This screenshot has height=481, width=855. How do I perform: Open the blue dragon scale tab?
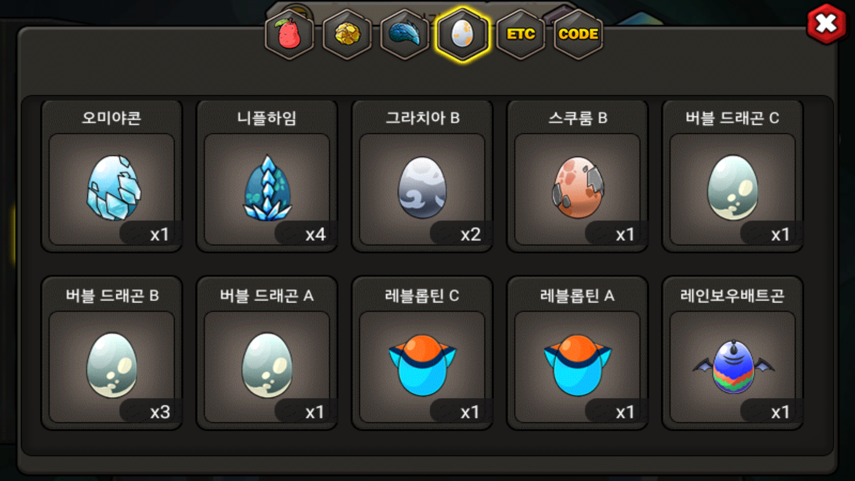405,34
